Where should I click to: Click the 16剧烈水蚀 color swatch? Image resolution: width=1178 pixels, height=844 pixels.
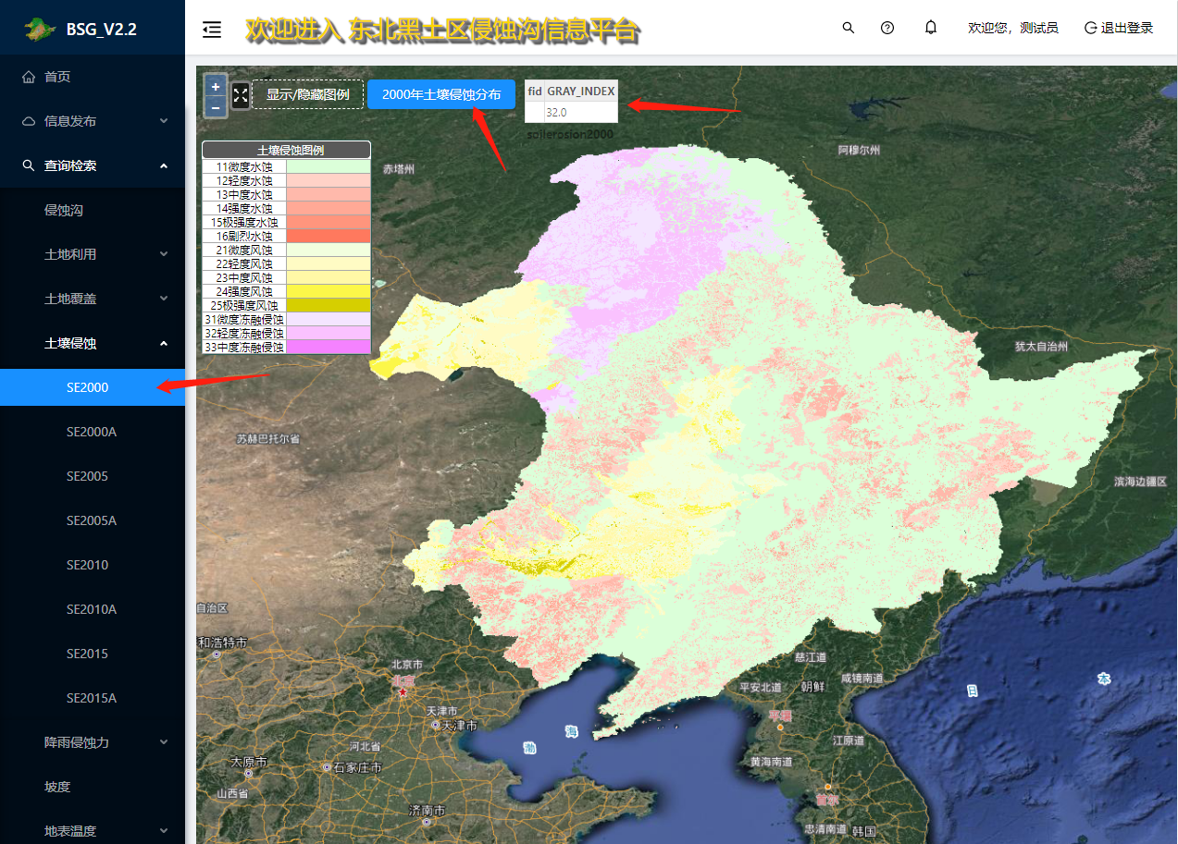(x=328, y=236)
